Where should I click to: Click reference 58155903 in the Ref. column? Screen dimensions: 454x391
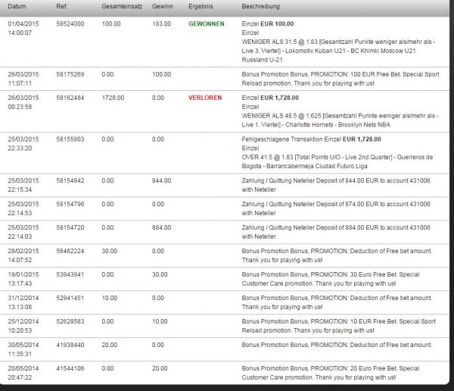(x=70, y=139)
